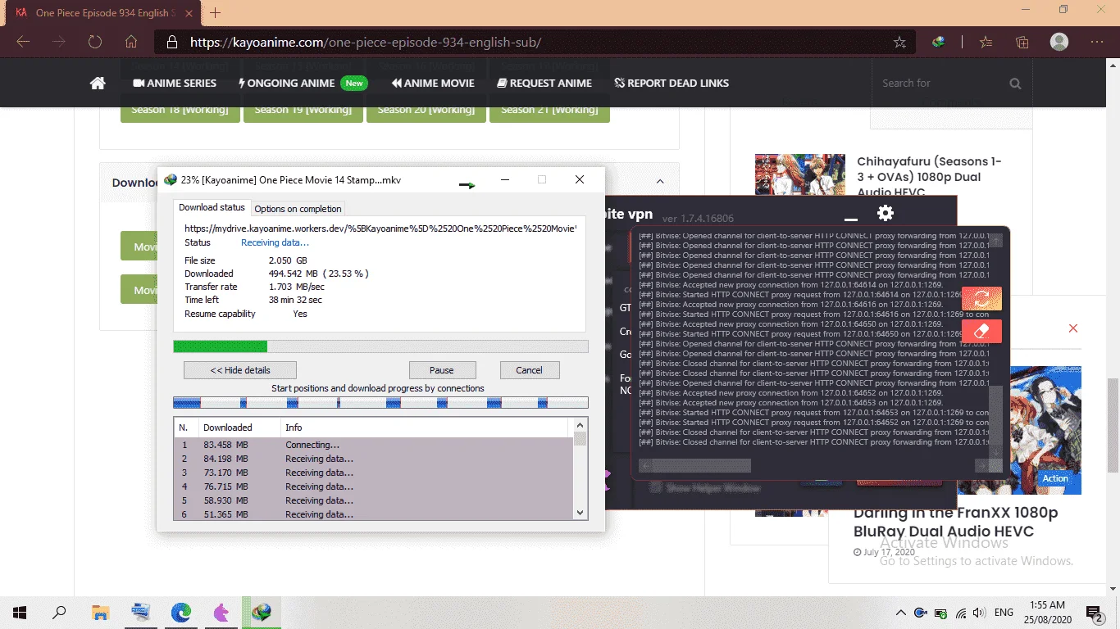Click the Hide details button
The image size is (1120, 629).
click(240, 370)
